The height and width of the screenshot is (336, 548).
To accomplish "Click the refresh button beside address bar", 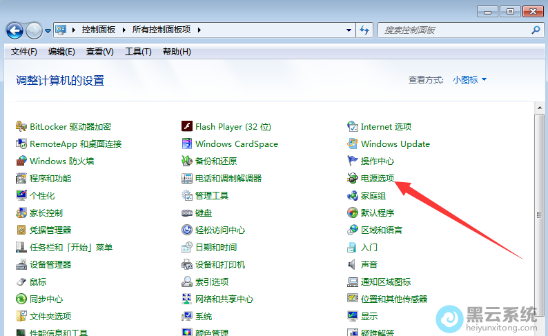I will pos(365,30).
